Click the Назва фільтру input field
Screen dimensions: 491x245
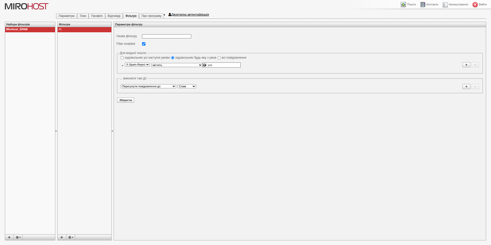point(167,36)
